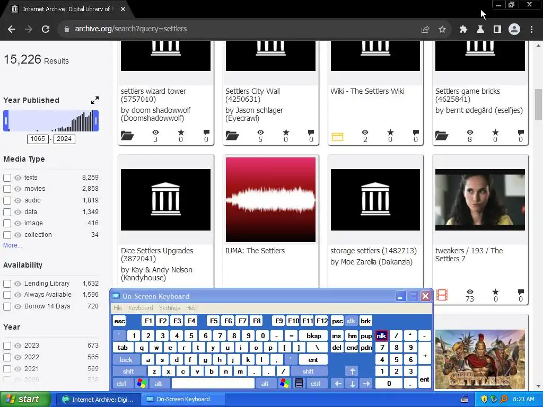This screenshot has width=543, height=407.
Task: Open The Settlers game artwork thumbnail
Action: tap(480, 359)
